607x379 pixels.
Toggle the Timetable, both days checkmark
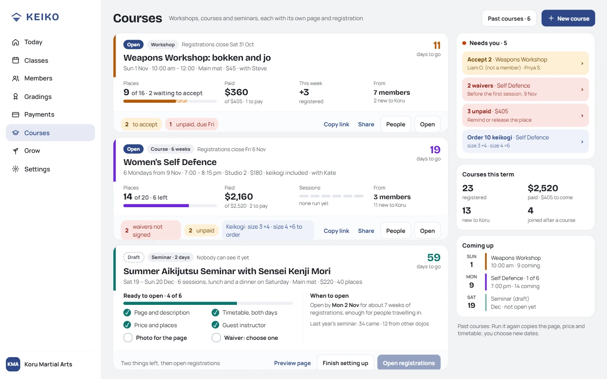[x=215, y=312]
